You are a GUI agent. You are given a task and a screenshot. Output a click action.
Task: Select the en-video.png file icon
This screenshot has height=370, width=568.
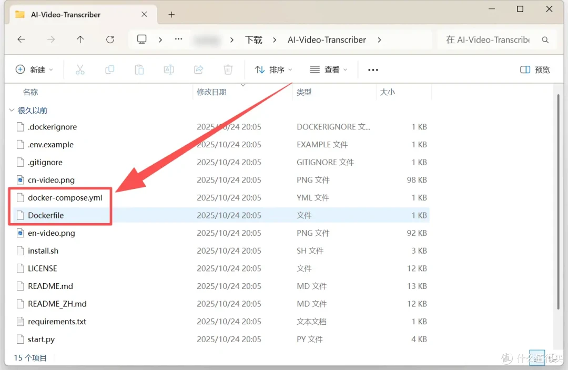coord(21,233)
